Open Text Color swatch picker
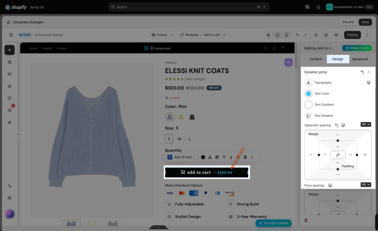 click(x=308, y=94)
